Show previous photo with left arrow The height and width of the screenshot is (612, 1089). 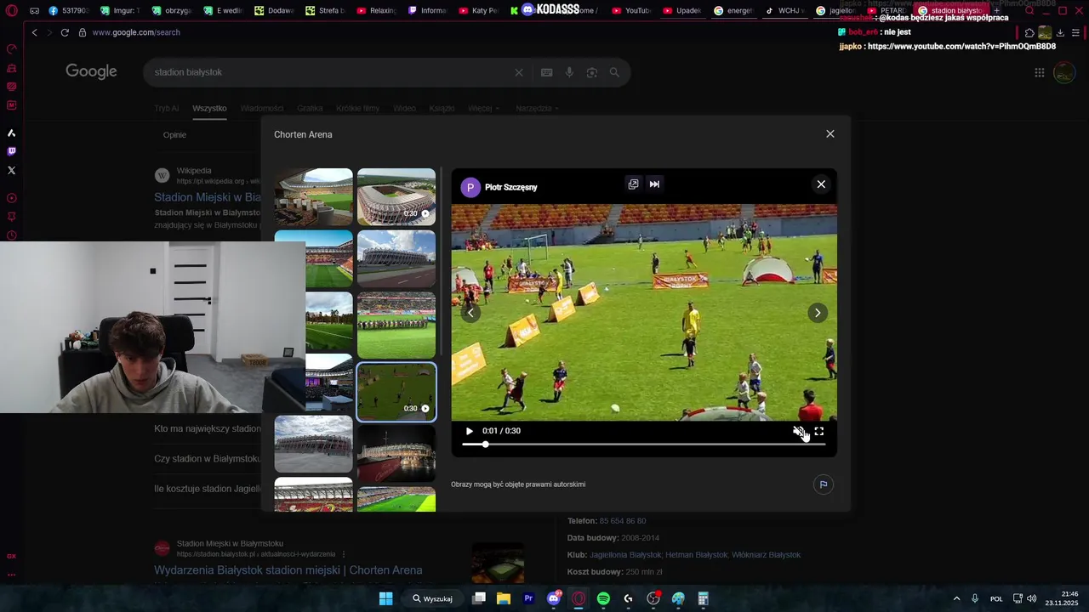pyautogui.click(x=470, y=313)
